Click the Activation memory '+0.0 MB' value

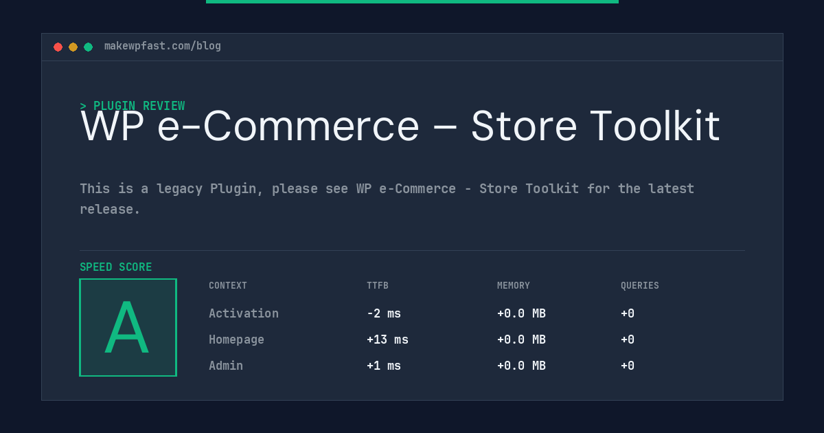(x=521, y=313)
